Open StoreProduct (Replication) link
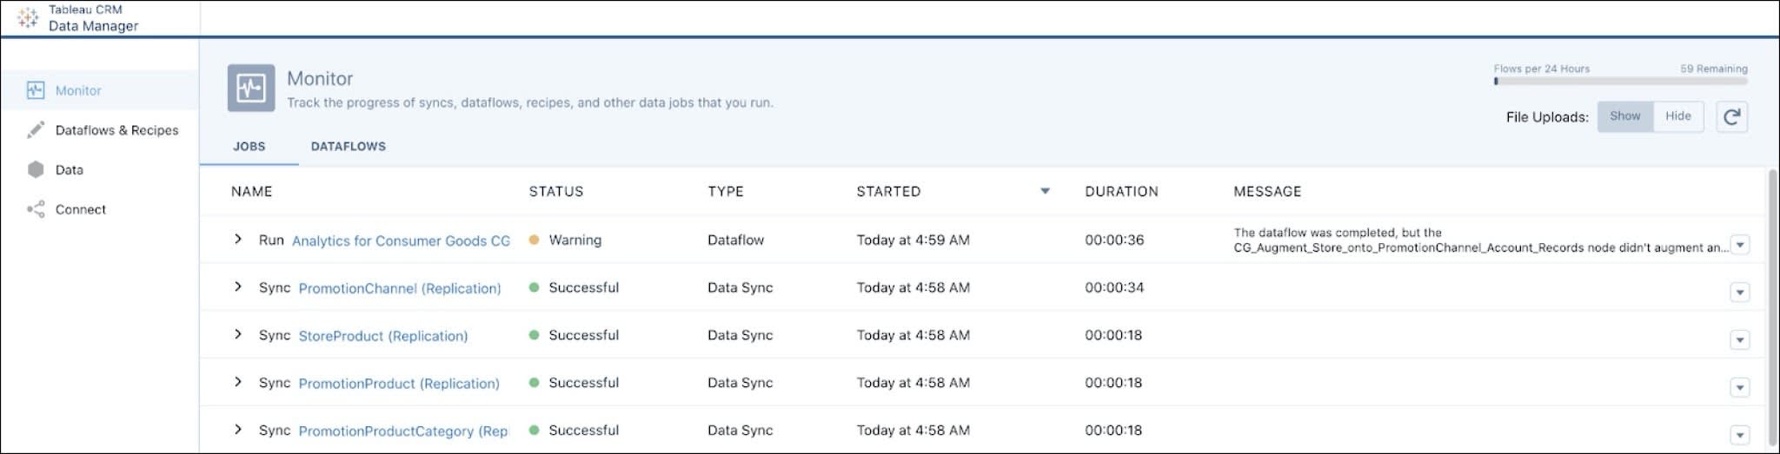 tap(383, 336)
